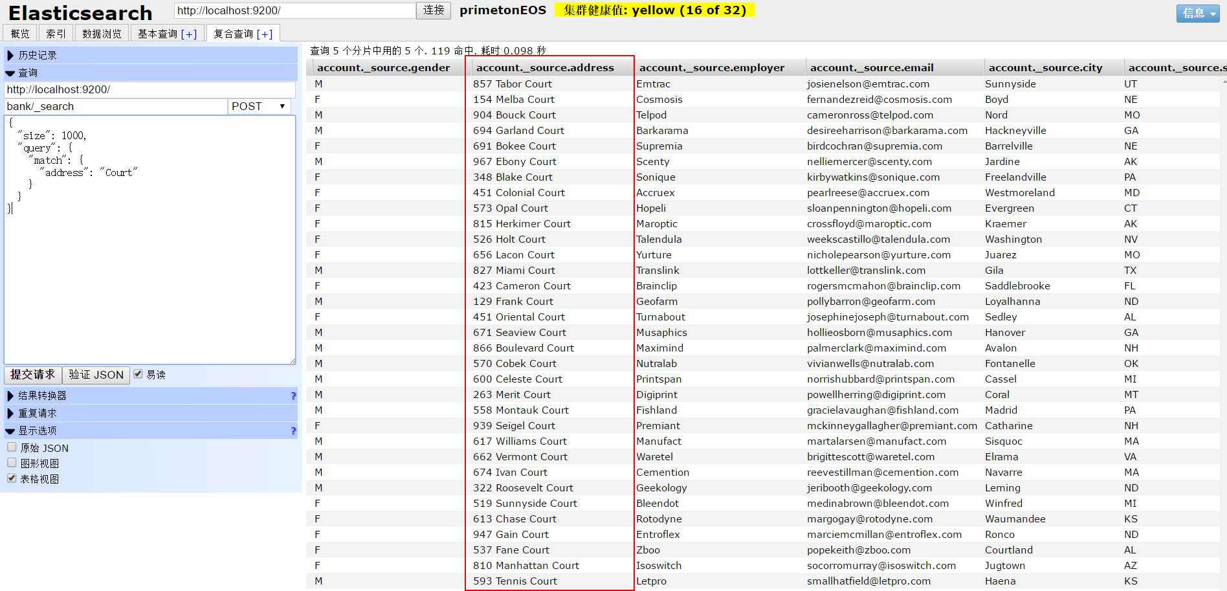The height and width of the screenshot is (591, 1227).
Task: Enable the 原始 JSON checkbox
Action: [x=12, y=447]
